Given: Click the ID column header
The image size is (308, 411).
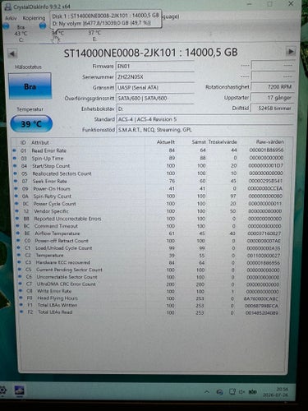Looking at the screenshot, I should (23, 142).
